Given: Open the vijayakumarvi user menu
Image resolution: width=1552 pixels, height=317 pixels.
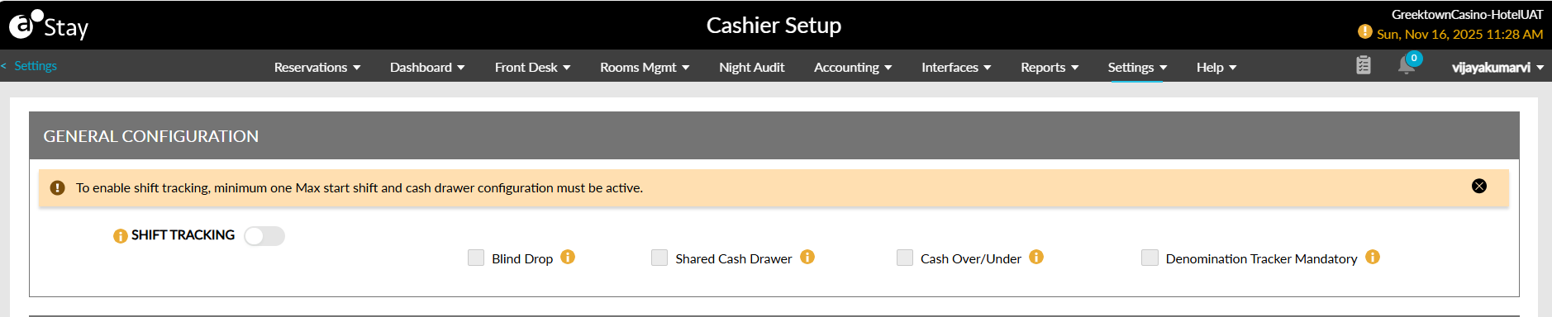Looking at the screenshot, I should tap(1497, 67).
